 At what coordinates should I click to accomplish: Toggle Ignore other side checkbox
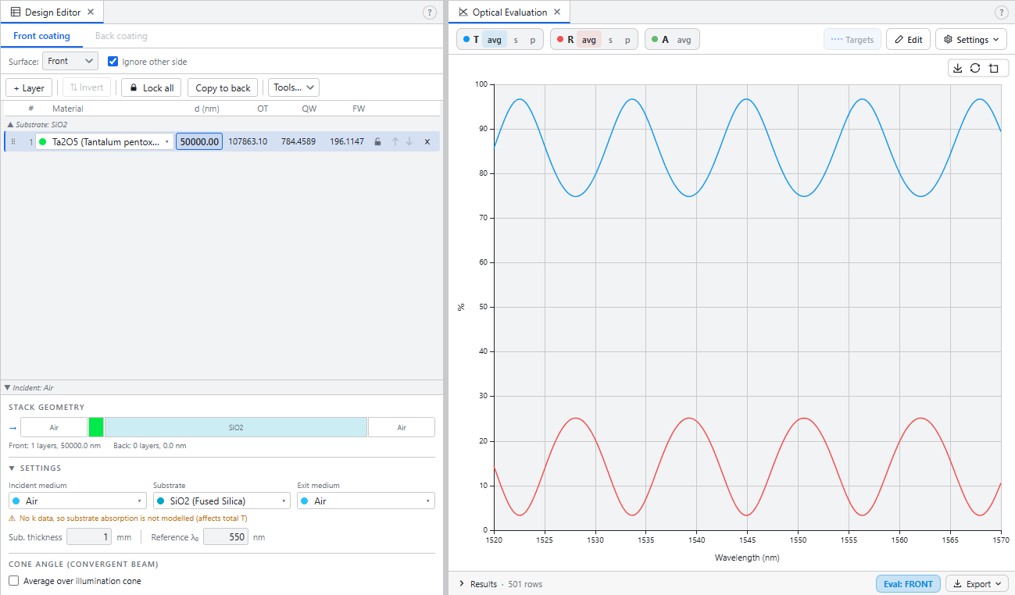coord(113,61)
